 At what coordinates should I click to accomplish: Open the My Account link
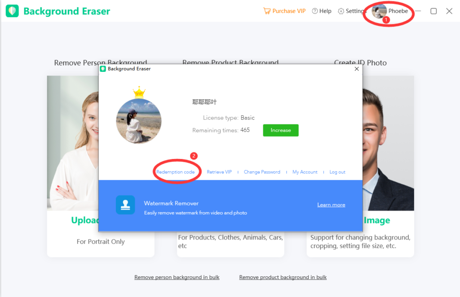click(305, 172)
